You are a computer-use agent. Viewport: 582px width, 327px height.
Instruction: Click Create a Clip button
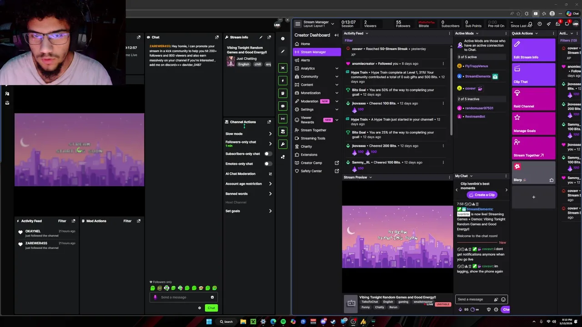(482, 195)
